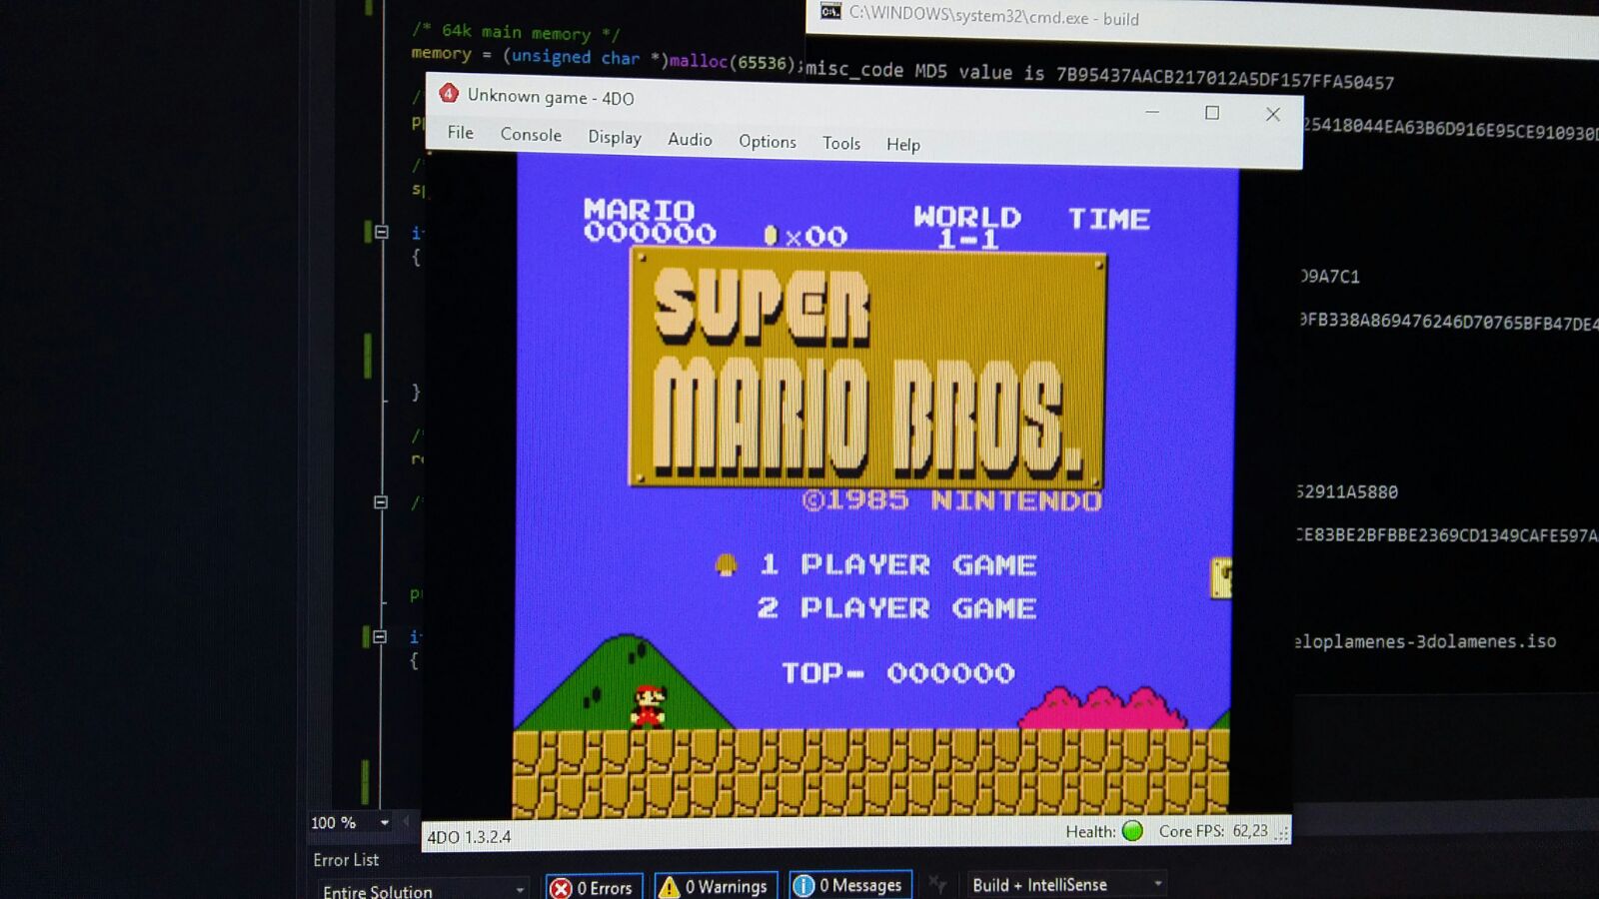Viewport: 1599px width, 899px height.
Task: Toggle the 0 Errors filter
Action: (x=594, y=887)
